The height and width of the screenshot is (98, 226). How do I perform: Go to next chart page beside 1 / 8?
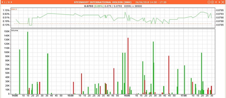click(11, 2)
